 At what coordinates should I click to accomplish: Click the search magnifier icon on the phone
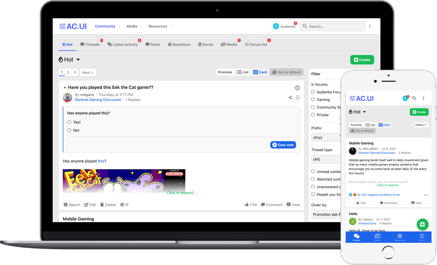pyautogui.click(x=414, y=99)
